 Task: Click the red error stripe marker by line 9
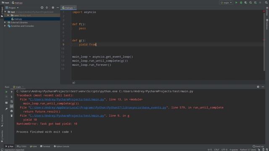click(264, 40)
